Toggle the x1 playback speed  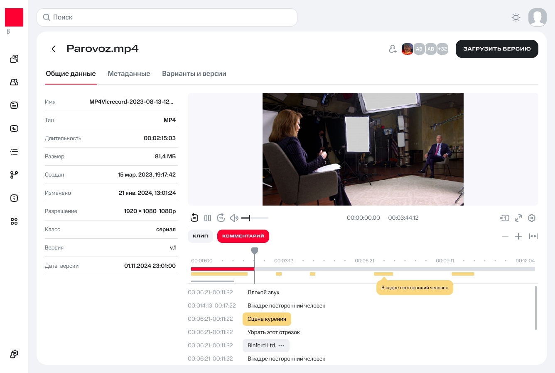click(x=504, y=218)
